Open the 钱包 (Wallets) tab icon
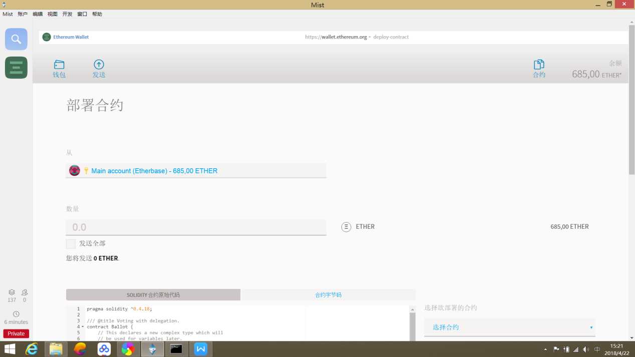Image resolution: width=635 pixels, height=357 pixels. click(x=59, y=65)
